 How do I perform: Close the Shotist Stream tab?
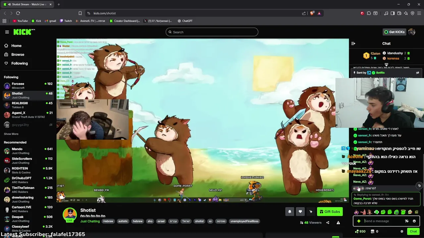click(x=51, y=4)
